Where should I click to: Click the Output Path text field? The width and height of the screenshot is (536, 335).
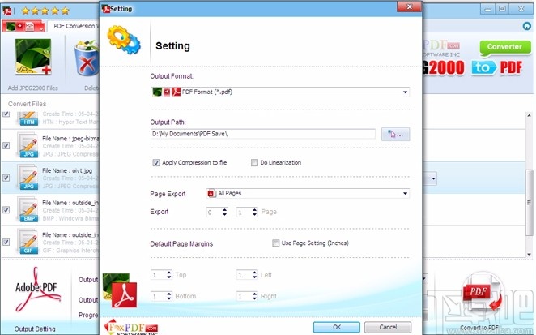click(x=263, y=134)
